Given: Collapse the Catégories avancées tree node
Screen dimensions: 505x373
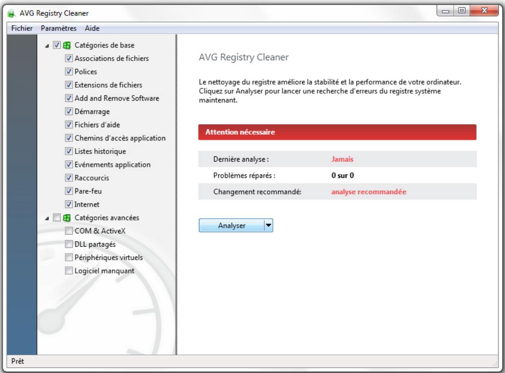Looking at the screenshot, I should 47,219.
